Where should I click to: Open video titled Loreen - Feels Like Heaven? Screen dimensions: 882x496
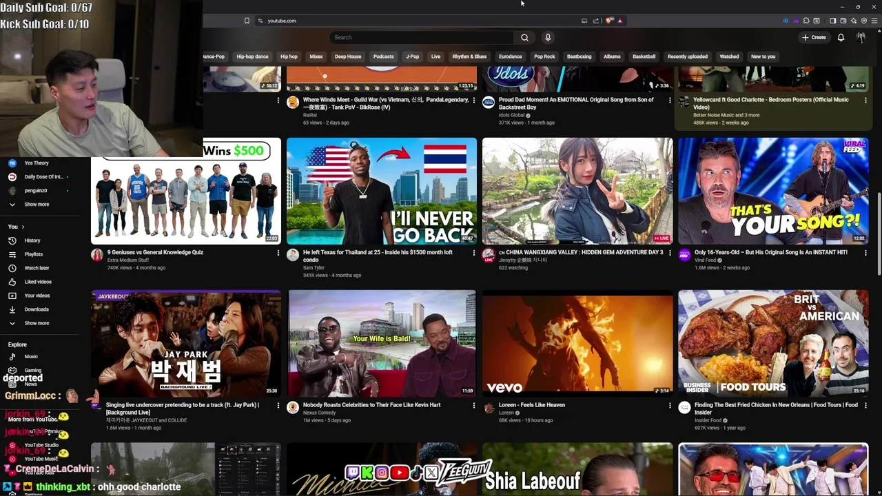coord(532,405)
